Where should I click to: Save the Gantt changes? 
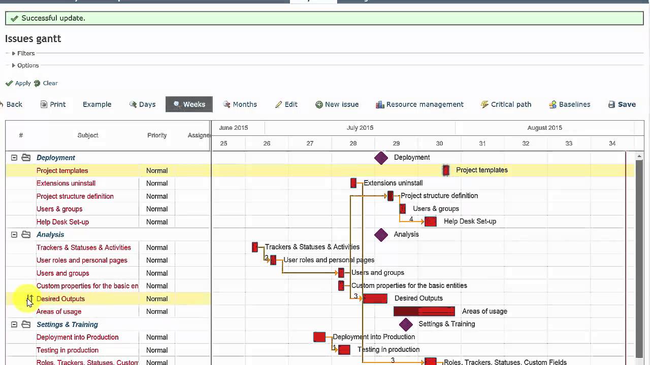click(x=622, y=104)
